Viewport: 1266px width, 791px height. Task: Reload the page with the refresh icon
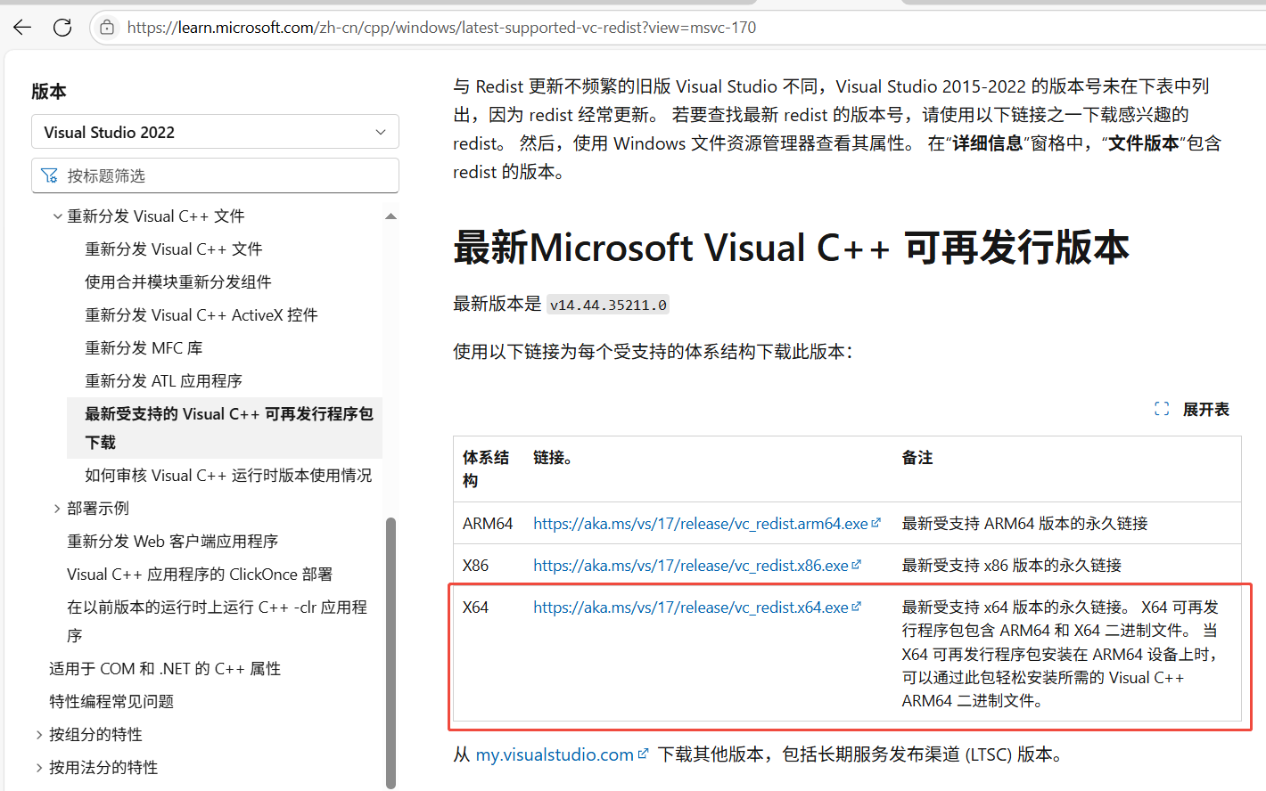coord(62,28)
